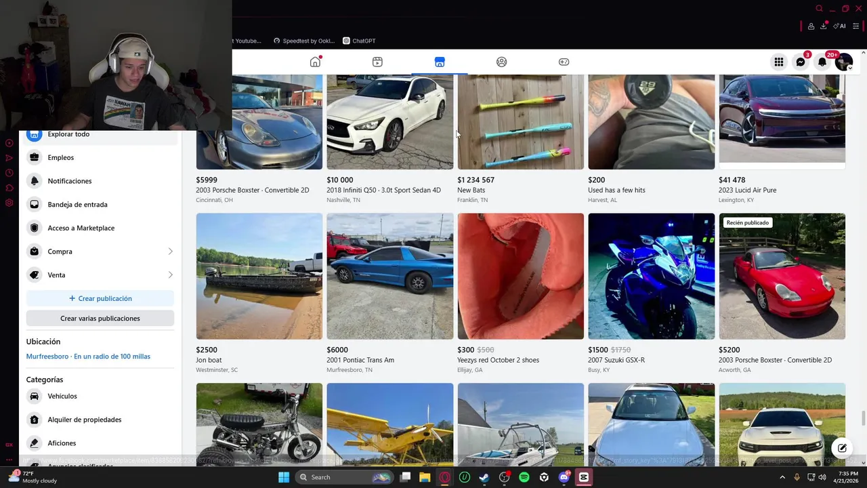
Task: Open the Opera sidebar send flow icon
Action: 9,158
